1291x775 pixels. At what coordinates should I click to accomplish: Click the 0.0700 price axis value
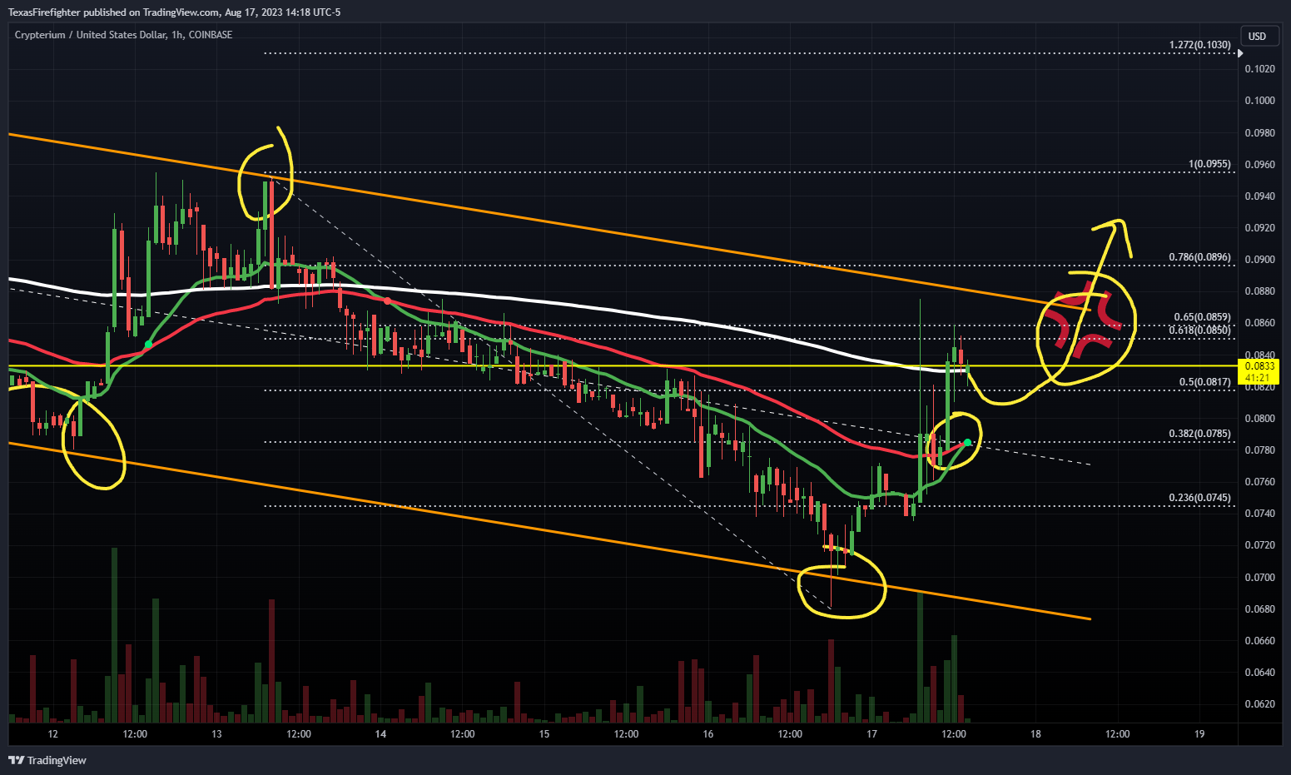[x=1259, y=577]
